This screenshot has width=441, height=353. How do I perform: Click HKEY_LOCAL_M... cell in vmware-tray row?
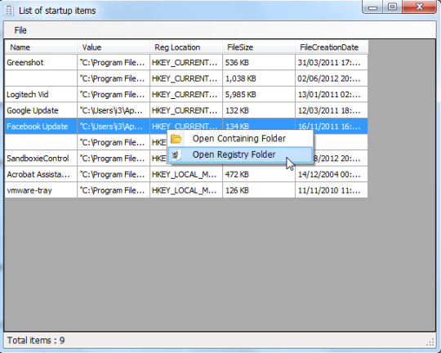tap(186, 190)
